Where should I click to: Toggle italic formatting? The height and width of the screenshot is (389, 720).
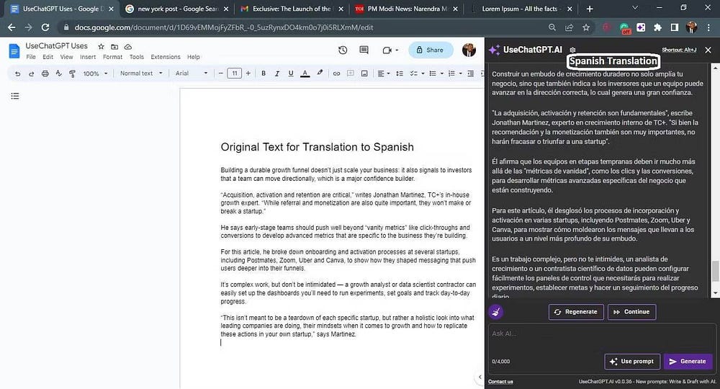[277, 73]
